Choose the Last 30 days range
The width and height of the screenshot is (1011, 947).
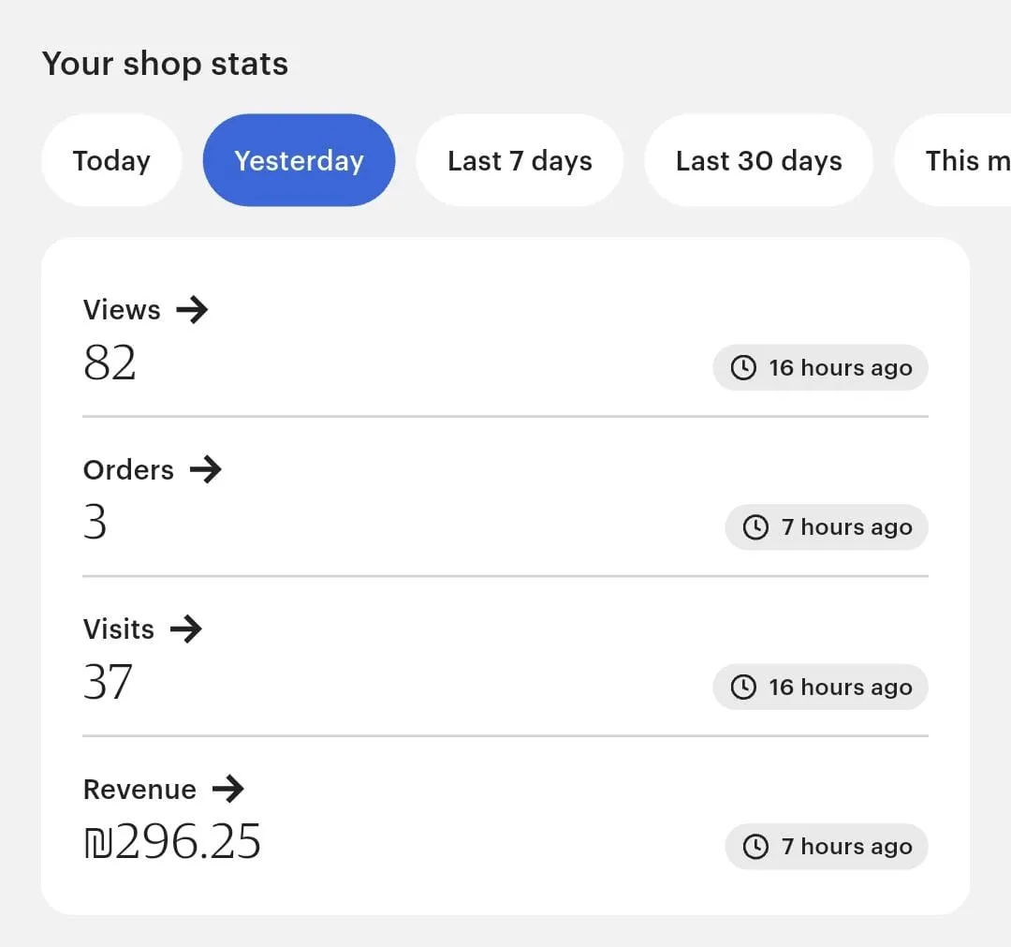click(x=758, y=160)
